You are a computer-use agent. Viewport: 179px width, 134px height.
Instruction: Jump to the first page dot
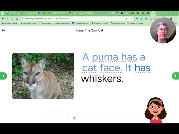(41, 118)
